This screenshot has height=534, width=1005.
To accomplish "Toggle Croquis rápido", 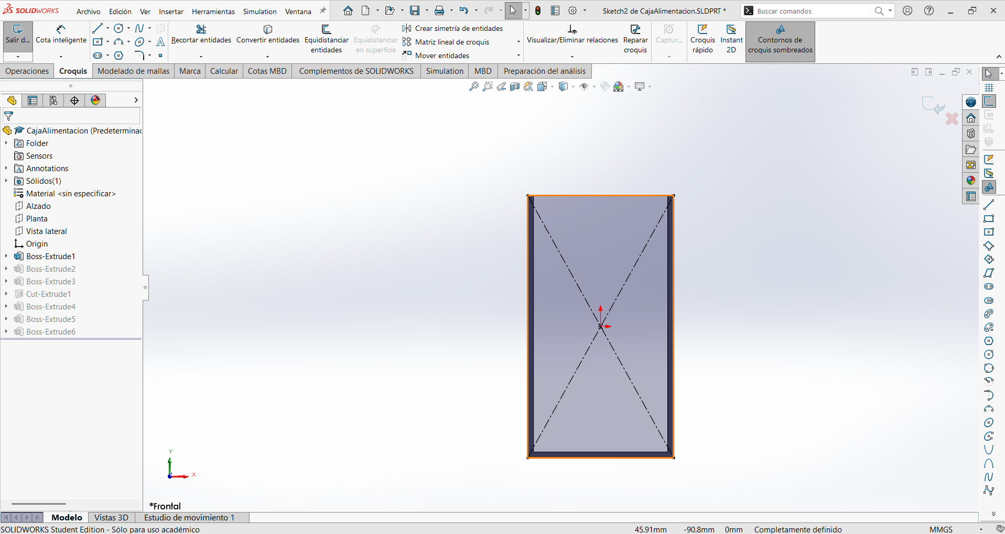I will [703, 39].
